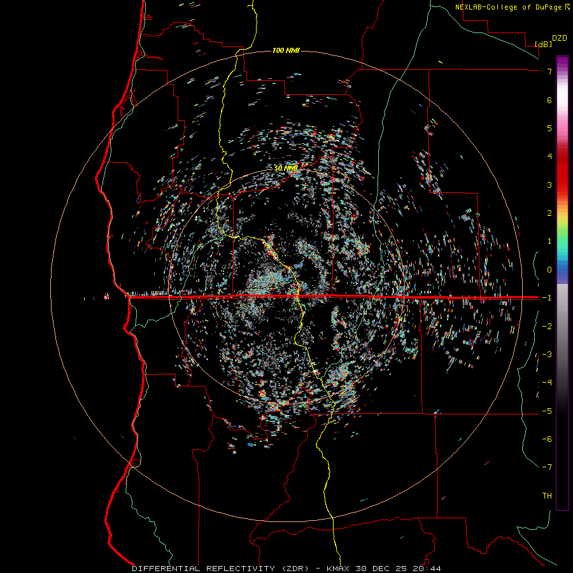
Task: Click the 30 DEC 25 date stamp
Action: tap(381, 569)
